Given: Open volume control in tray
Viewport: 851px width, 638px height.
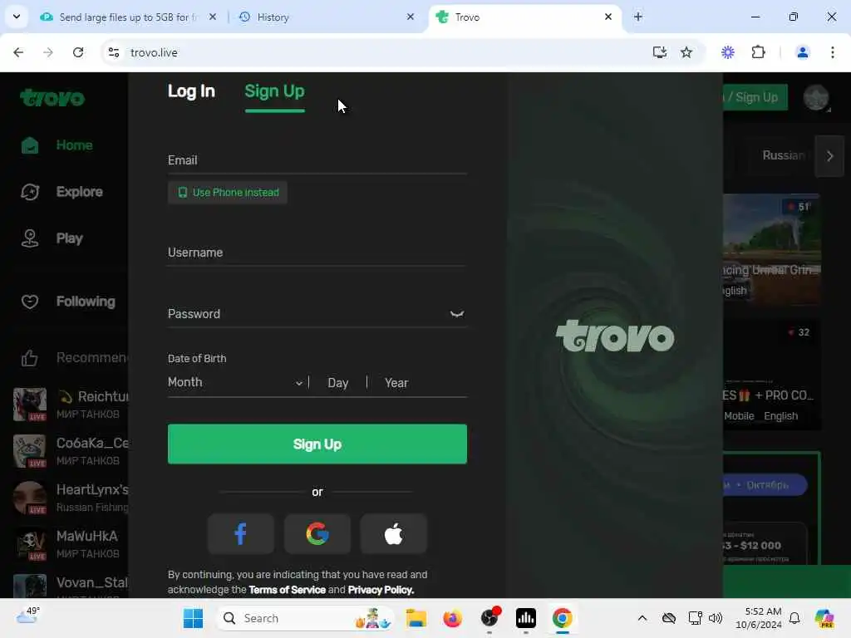Looking at the screenshot, I should tap(716, 618).
